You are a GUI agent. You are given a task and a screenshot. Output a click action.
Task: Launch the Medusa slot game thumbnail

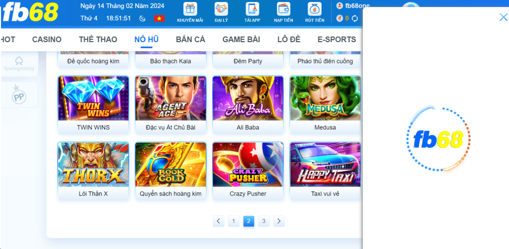(325, 98)
